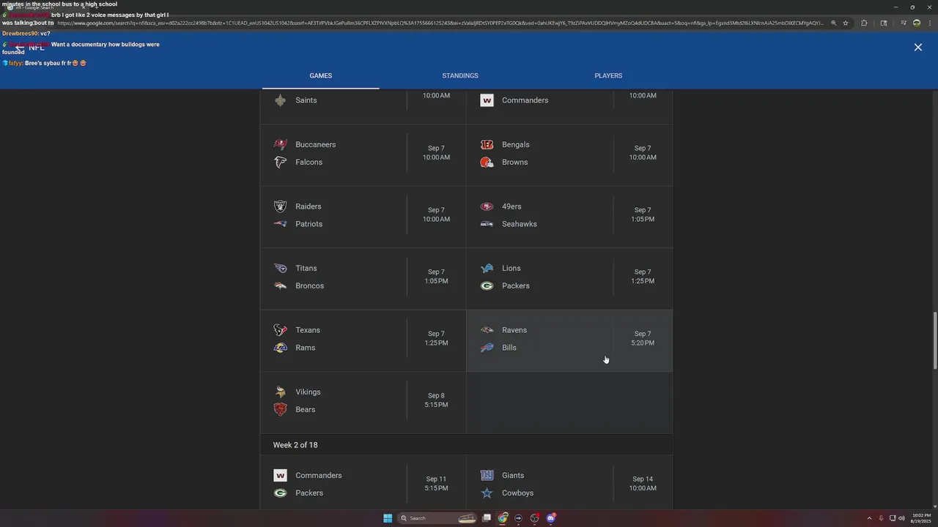This screenshot has width=938, height=527.
Task: Switch to the STANDINGS tab
Action: click(x=460, y=75)
